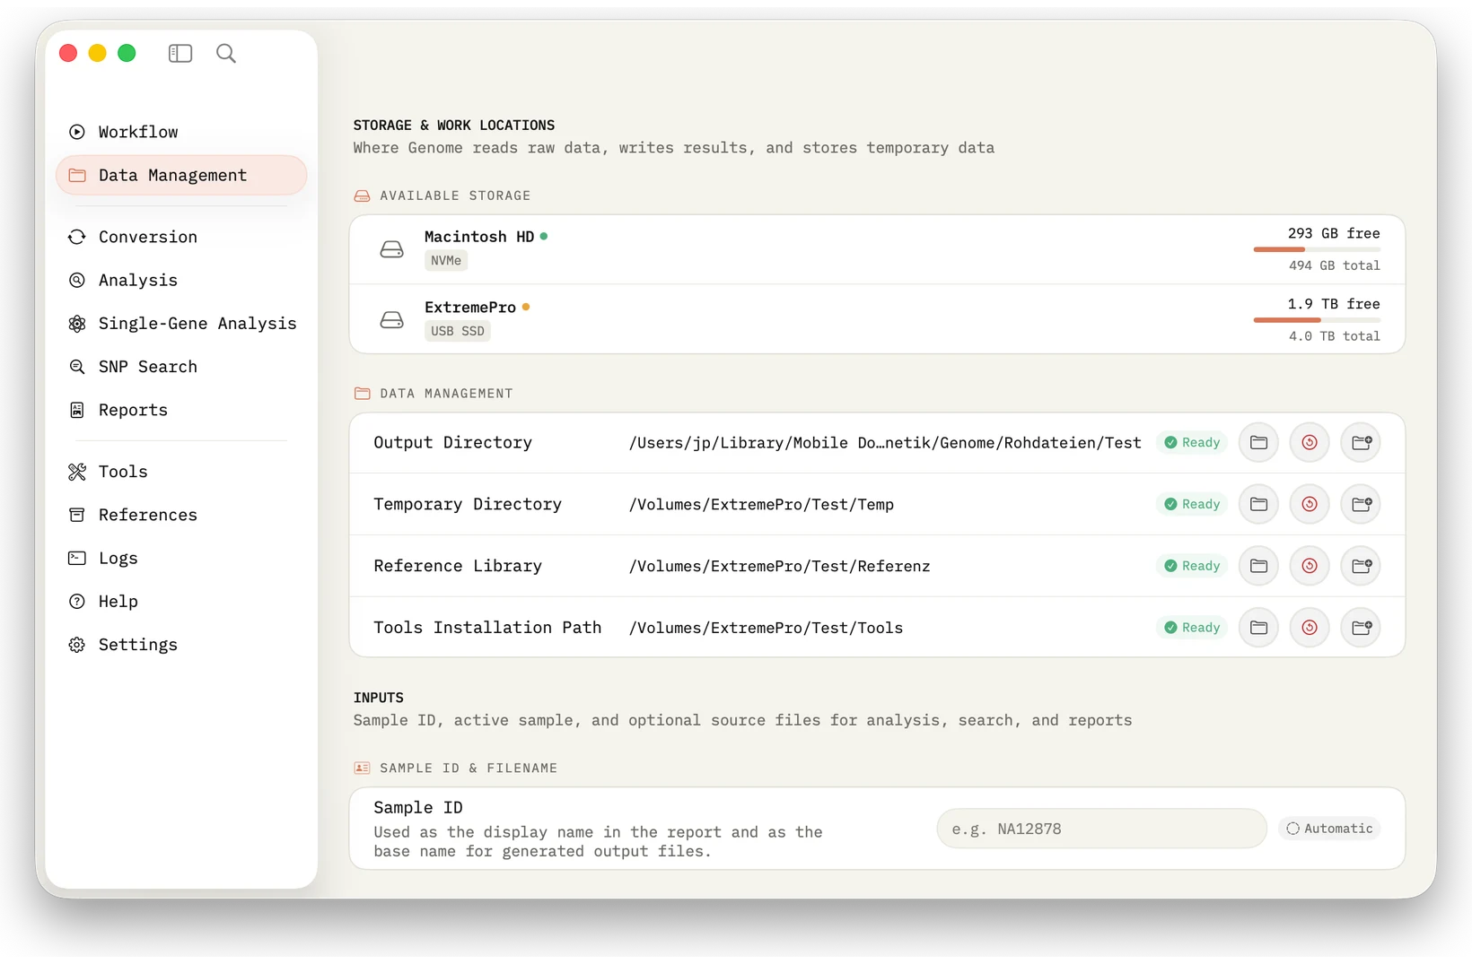
Task: Show the Logs page
Action: [x=181, y=558]
